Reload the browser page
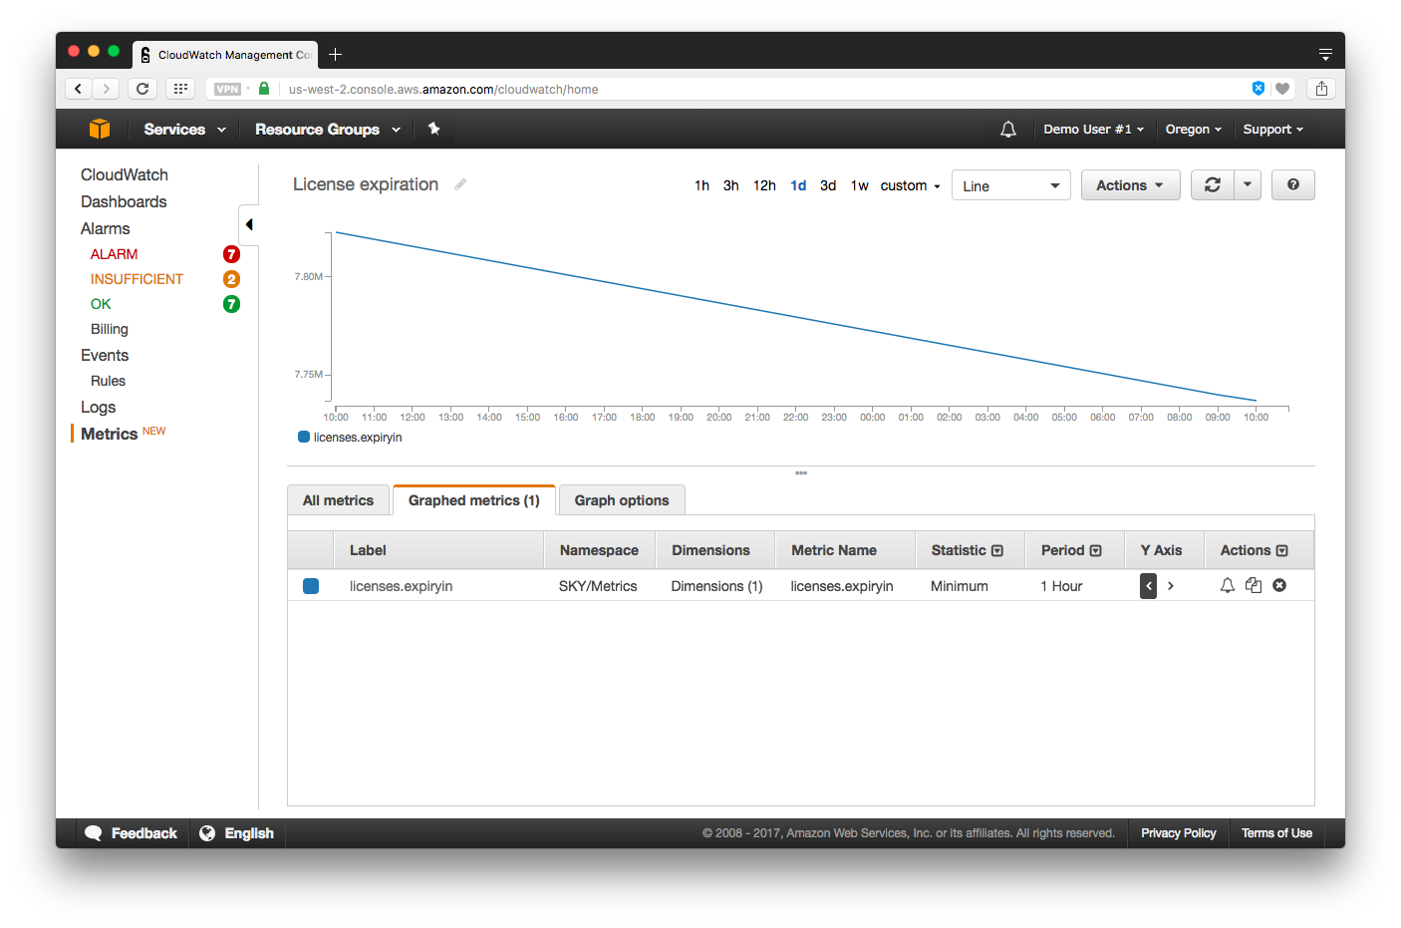Viewport: 1401px width, 928px height. 142,89
